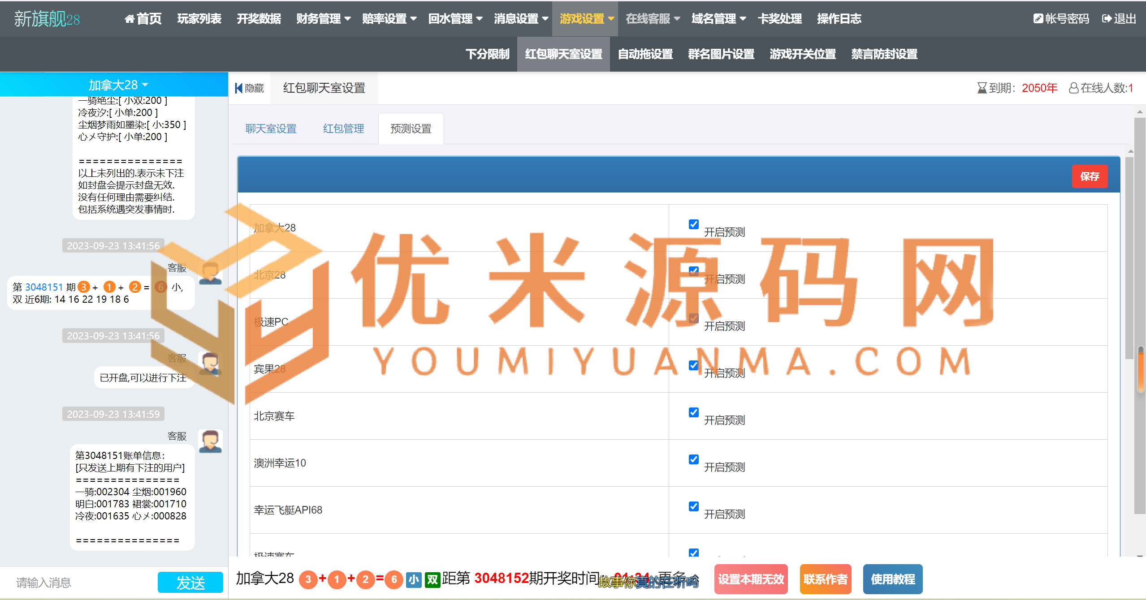Select the 预测设置 tab
The image size is (1146, 600).
coord(411,129)
